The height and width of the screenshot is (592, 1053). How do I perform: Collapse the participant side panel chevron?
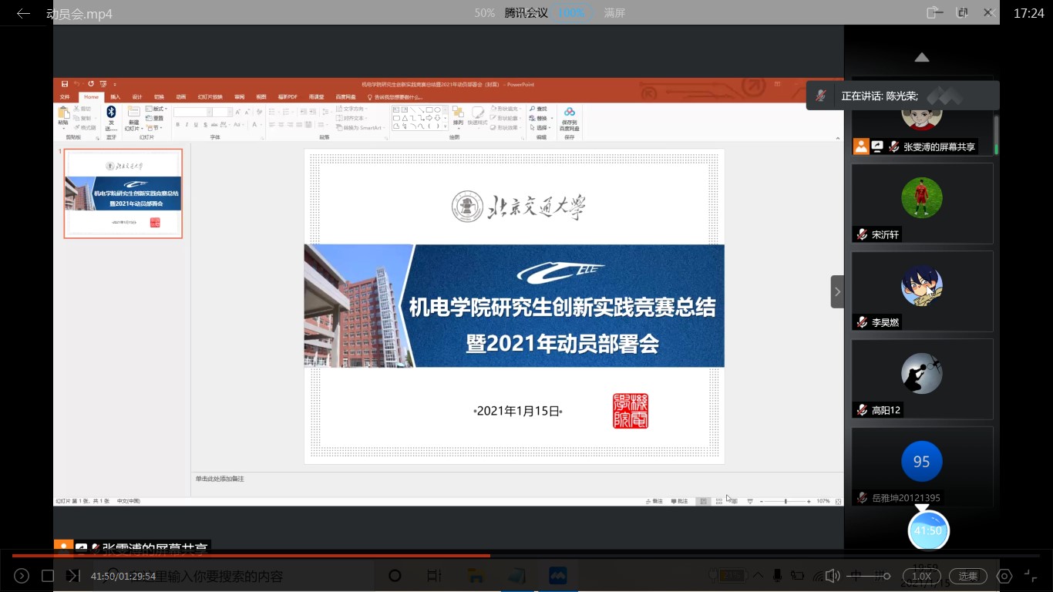pyautogui.click(x=837, y=292)
